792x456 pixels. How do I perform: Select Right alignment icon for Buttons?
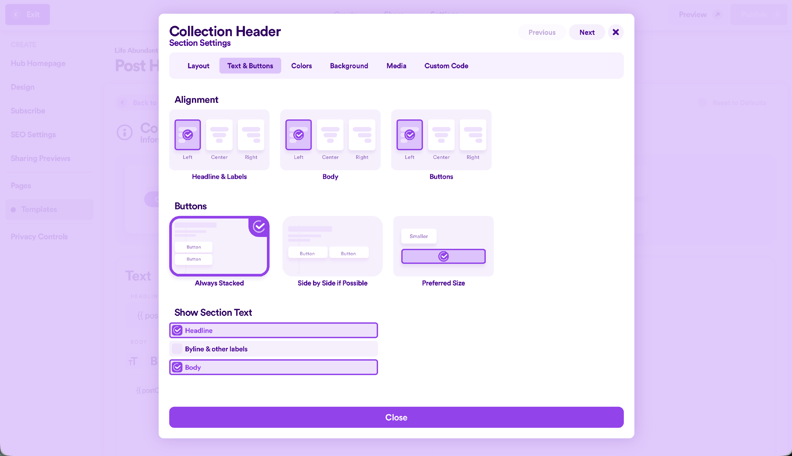(473, 135)
